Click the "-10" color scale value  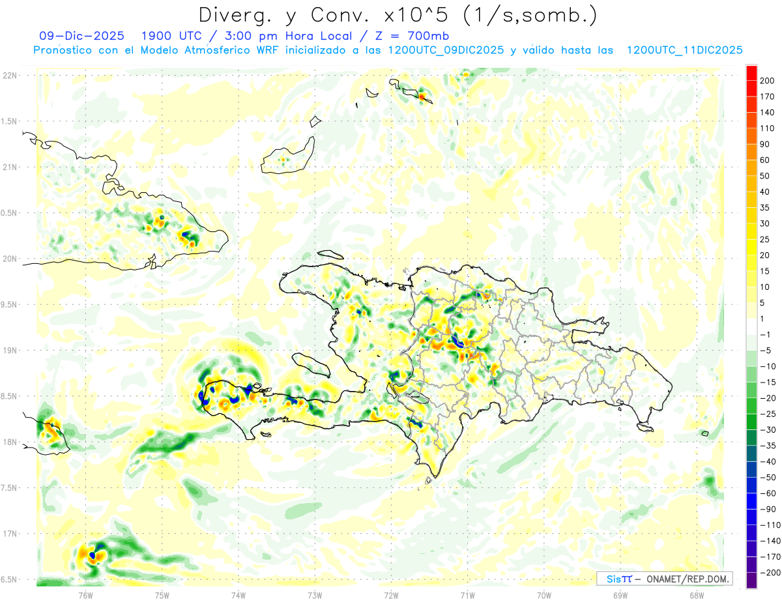767,367
